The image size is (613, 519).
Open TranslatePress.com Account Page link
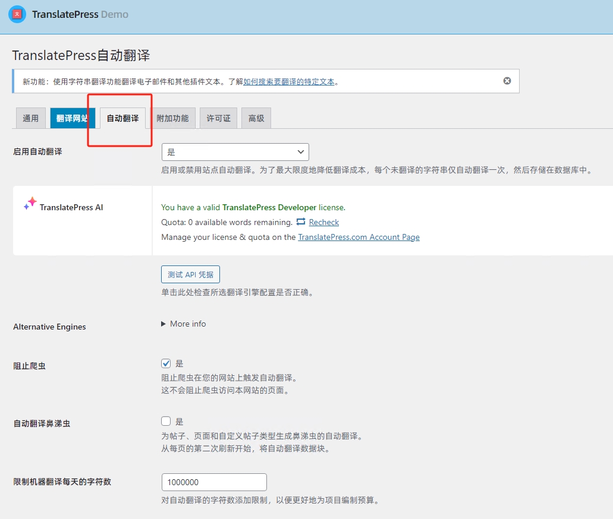point(359,237)
